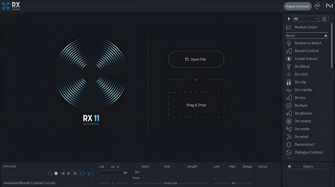Click the RX Advanced logo in header
The image size is (335, 187).
[11, 6]
